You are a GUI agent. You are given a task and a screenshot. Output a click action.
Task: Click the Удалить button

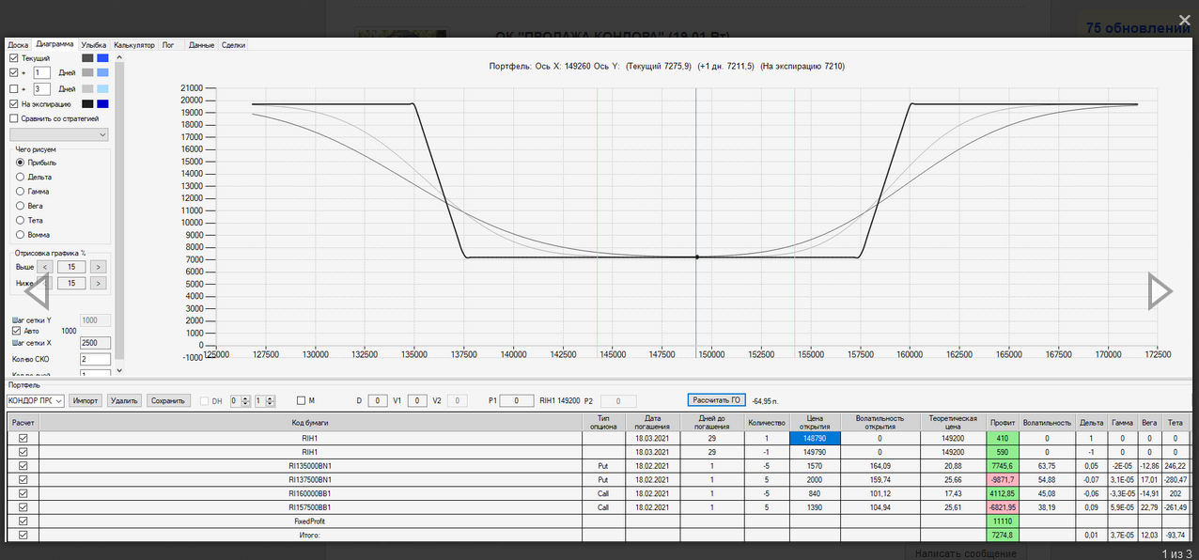click(x=124, y=400)
